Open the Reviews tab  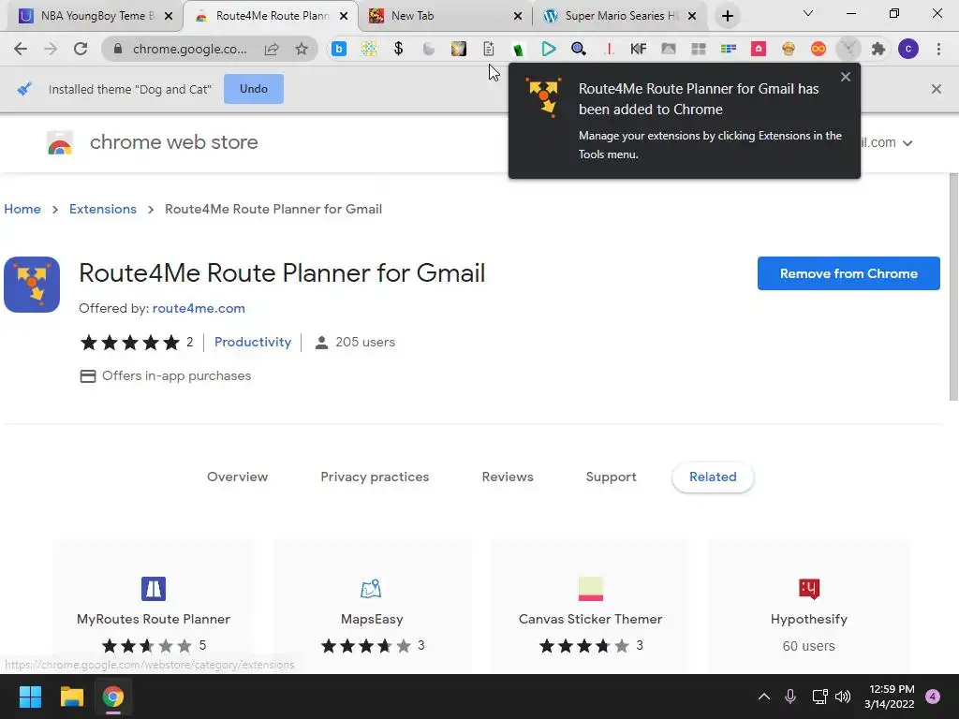point(508,477)
